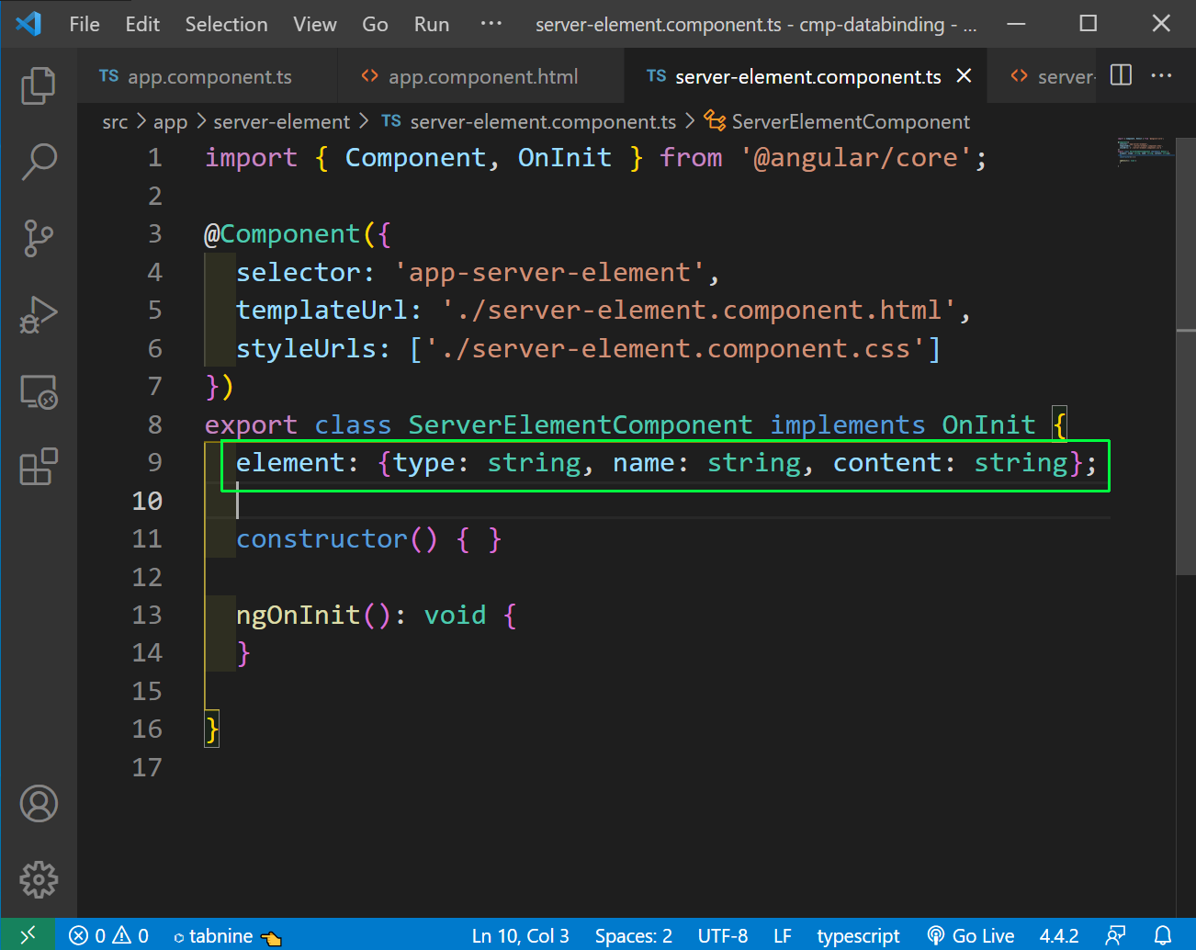Click the tabnine status item

(227, 935)
